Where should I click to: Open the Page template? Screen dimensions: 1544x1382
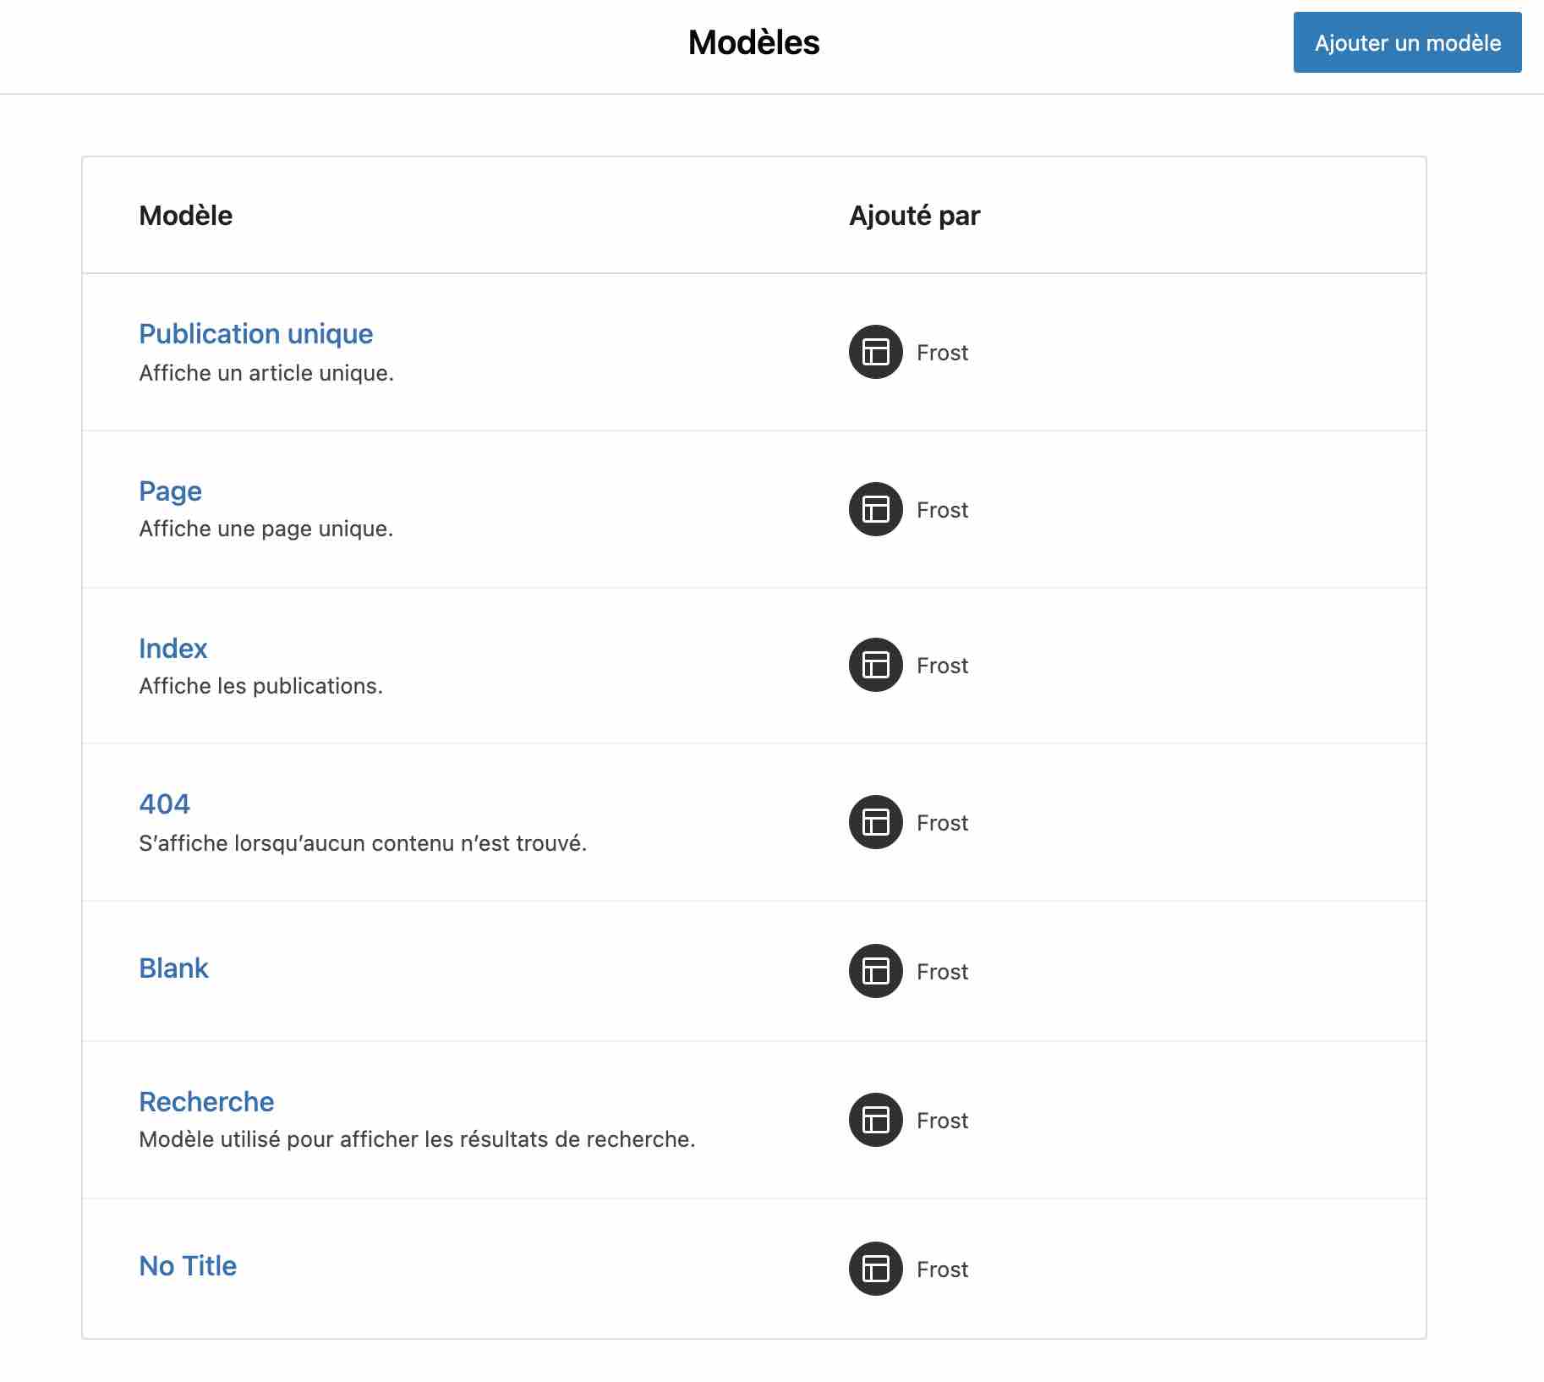pos(170,491)
